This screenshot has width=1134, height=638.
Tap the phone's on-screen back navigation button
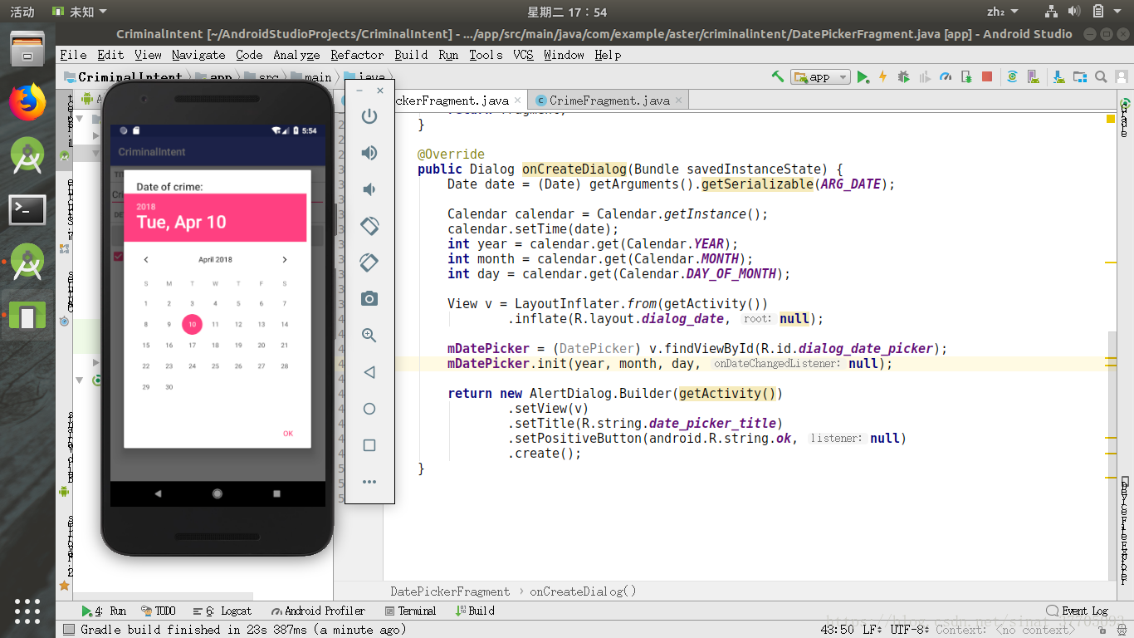[158, 493]
